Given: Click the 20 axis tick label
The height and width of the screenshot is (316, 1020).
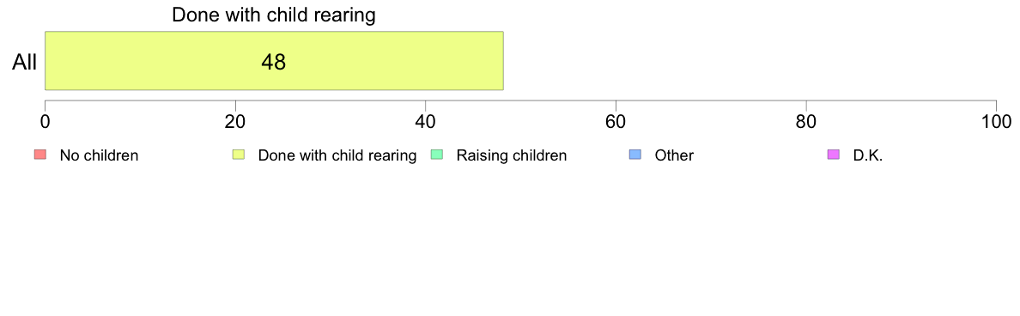Looking at the screenshot, I should pyautogui.click(x=235, y=122).
